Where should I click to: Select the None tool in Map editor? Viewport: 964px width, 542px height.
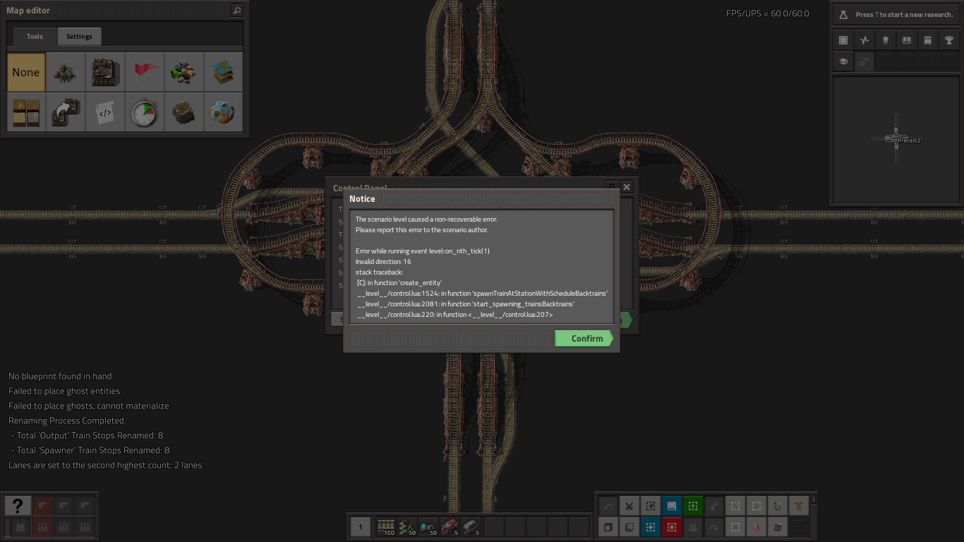(26, 72)
